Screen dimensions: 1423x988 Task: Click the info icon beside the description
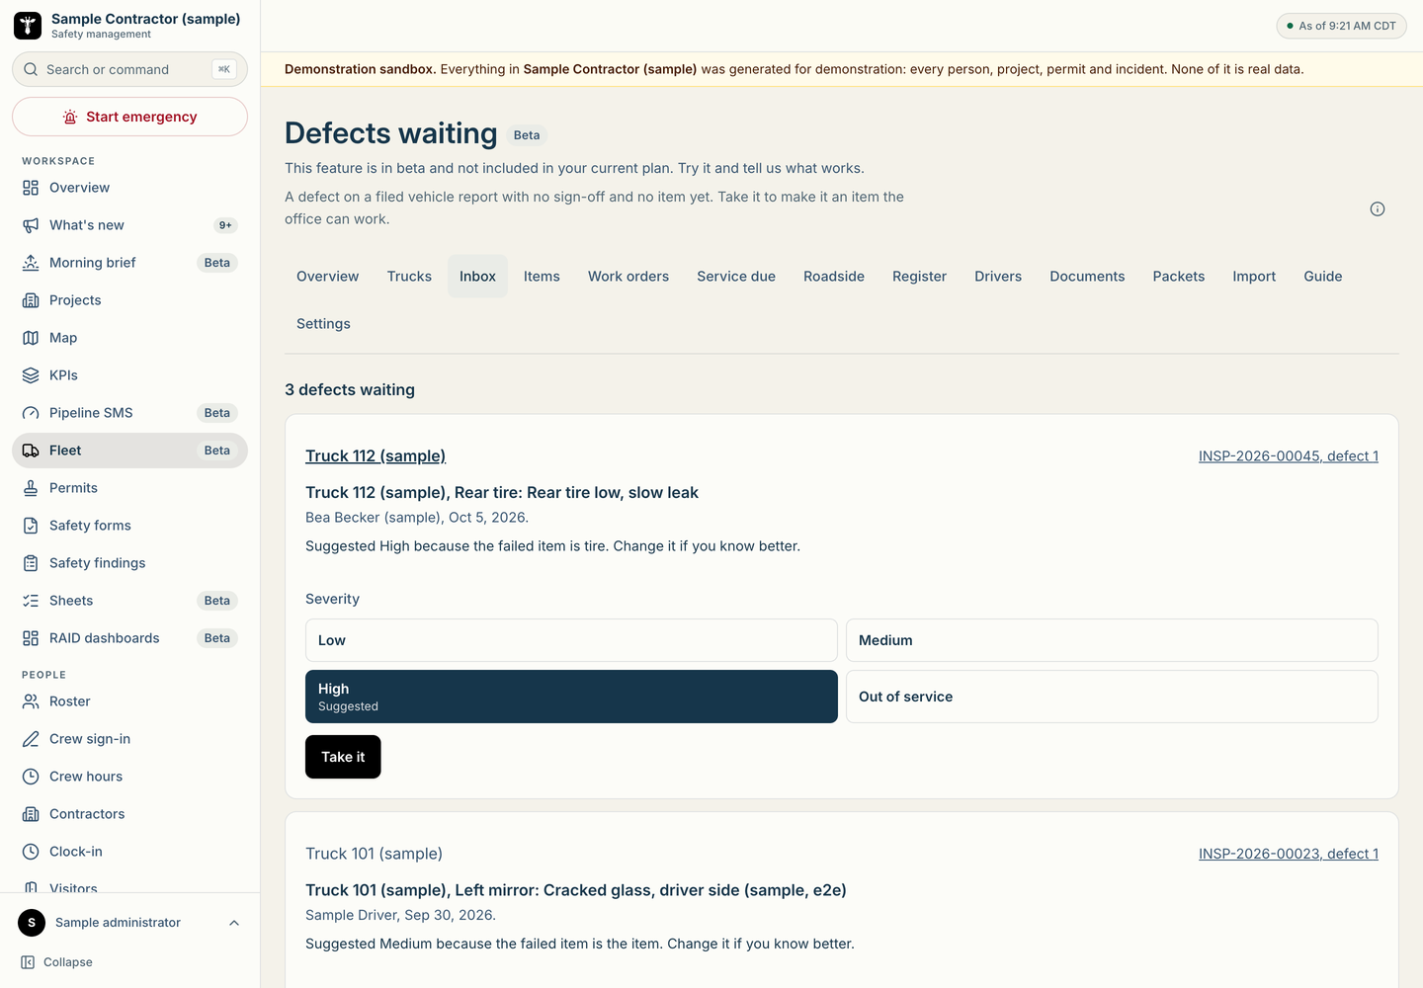click(x=1378, y=208)
